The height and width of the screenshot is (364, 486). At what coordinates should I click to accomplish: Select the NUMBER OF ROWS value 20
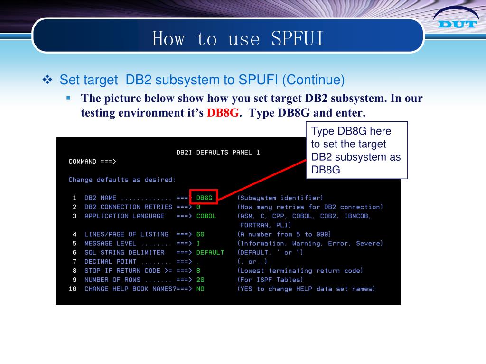point(200,280)
